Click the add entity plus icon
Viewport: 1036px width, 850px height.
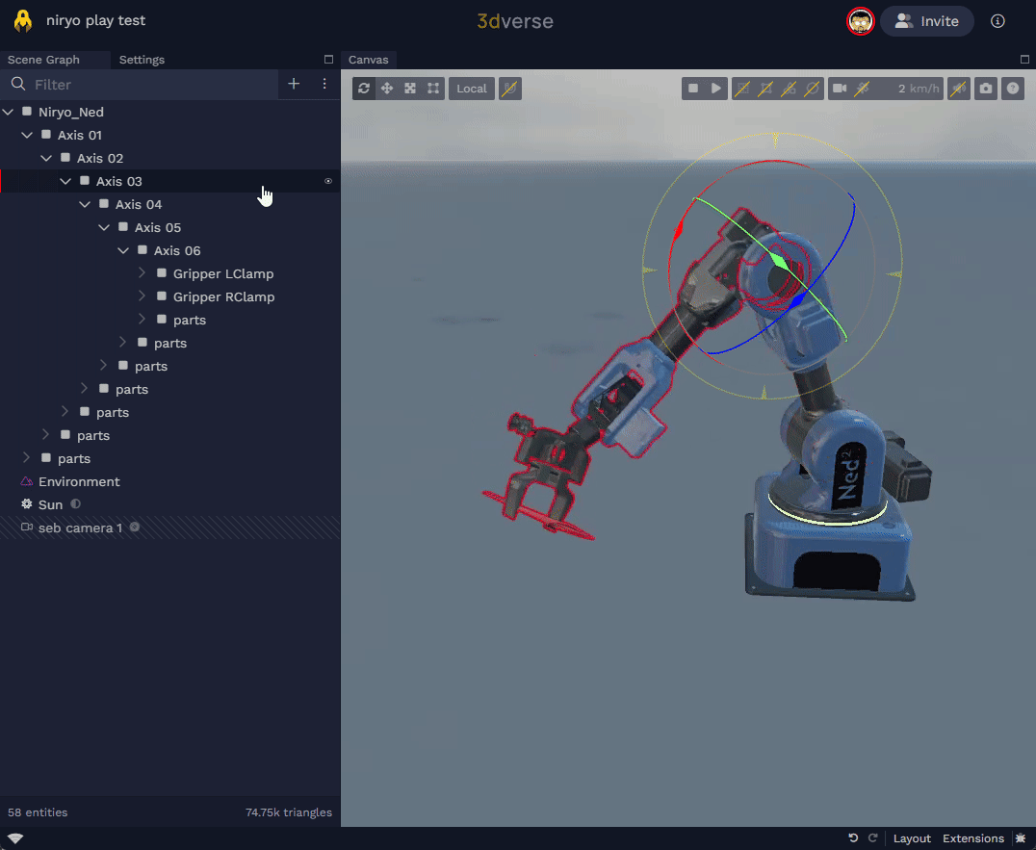point(294,84)
